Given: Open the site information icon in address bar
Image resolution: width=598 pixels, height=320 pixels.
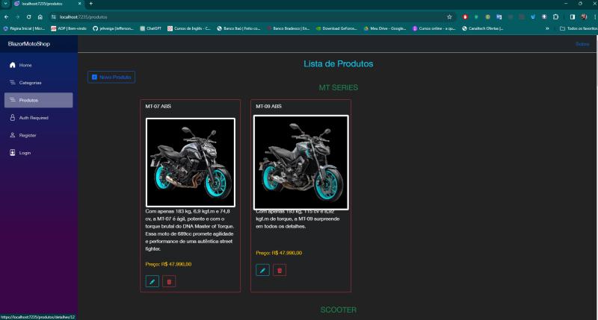Looking at the screenshot, I should (53, 16).
